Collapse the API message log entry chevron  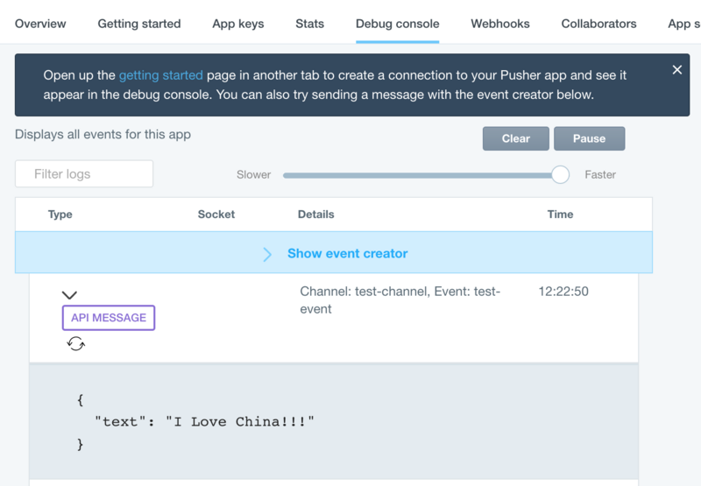[69, 296]
